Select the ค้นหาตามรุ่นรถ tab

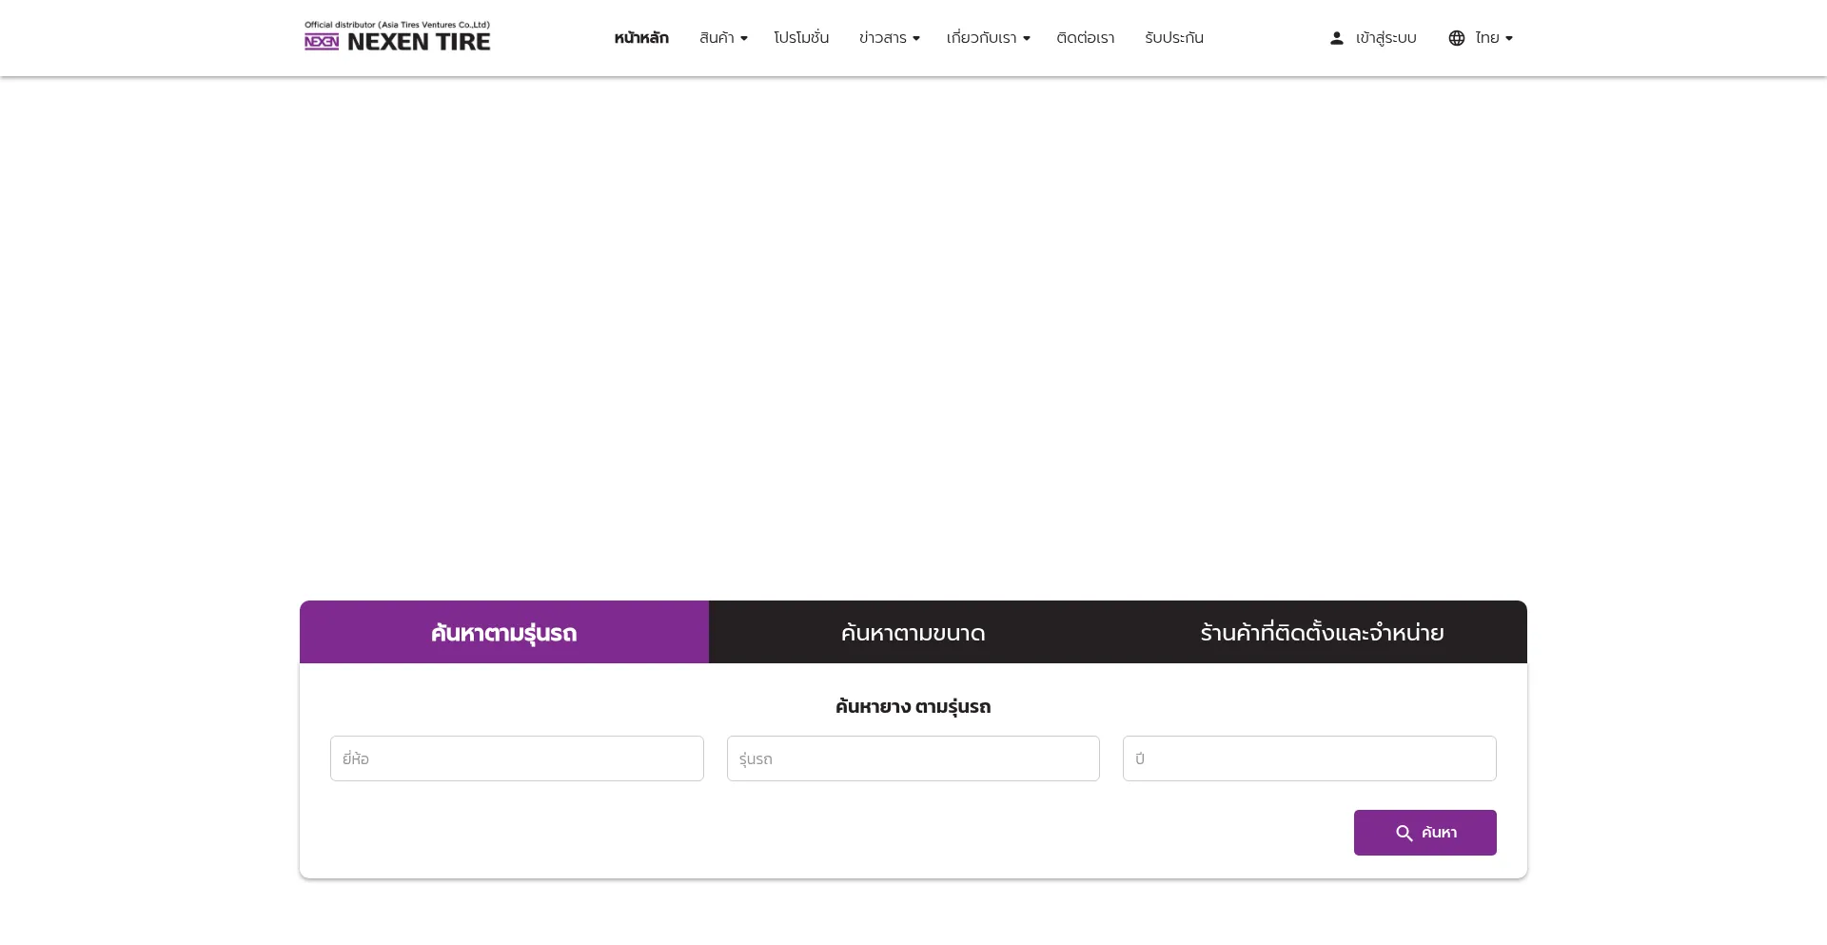[503, 632]
